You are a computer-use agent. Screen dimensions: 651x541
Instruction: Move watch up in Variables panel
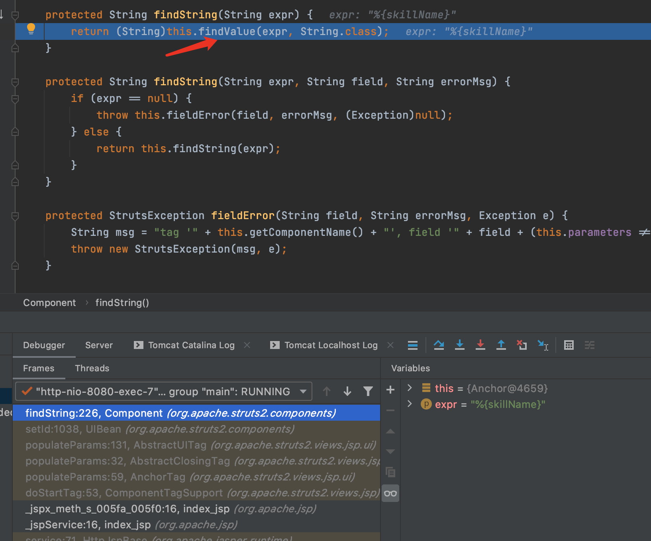[390, 431]
